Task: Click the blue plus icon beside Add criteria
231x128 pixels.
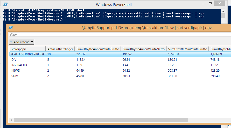Action: pyautogui.click(x=11, y=42)
